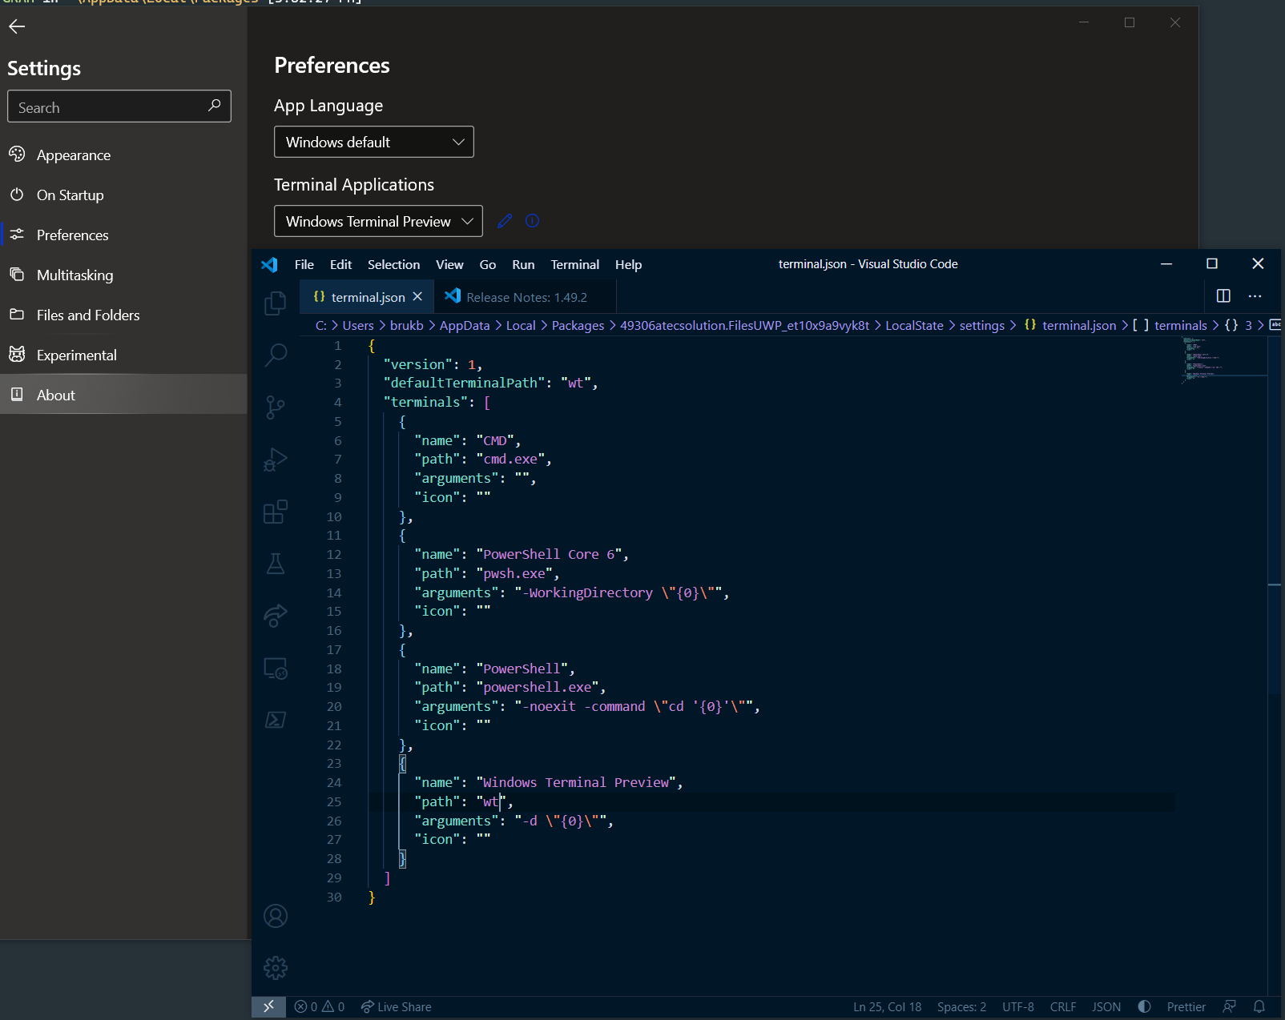Click the Live Share status bar button
The height and width of the screenshot is (1020, 1285).
point(396,1006)
